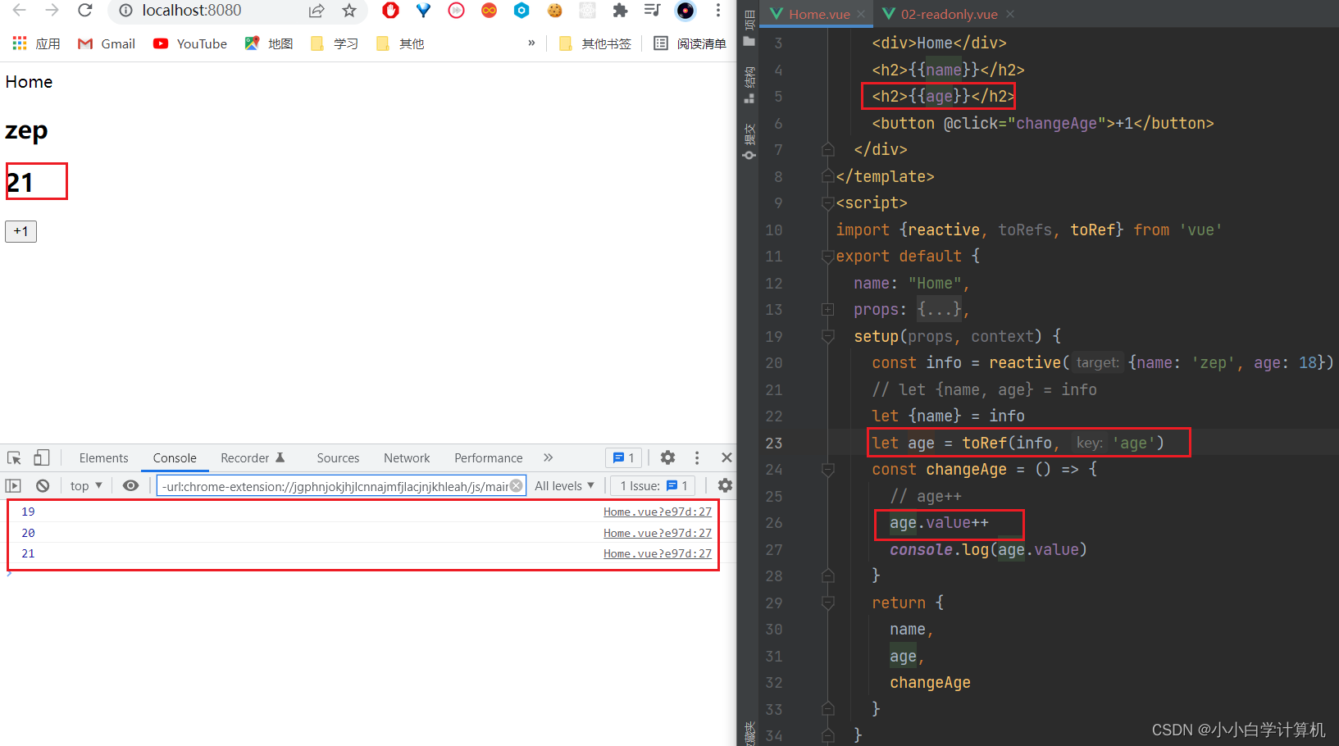Collapse the export default fold on line 11
1339x746 pixels.
(828, 257)
